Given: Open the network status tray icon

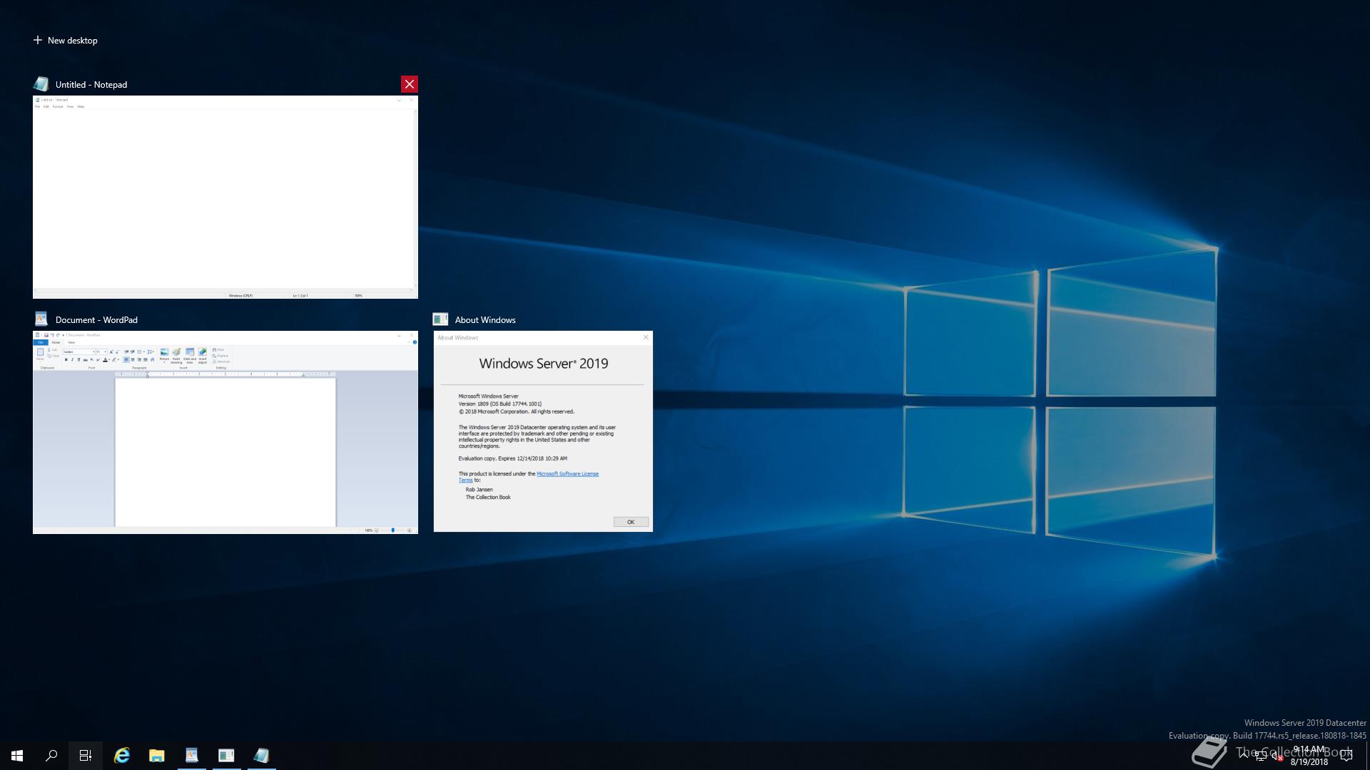Looking at the screenshot, I should coord(1261,756).
